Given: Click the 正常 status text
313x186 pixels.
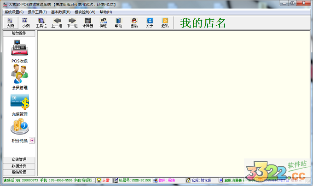Looking at the screenshot, I should click(106, 180).
